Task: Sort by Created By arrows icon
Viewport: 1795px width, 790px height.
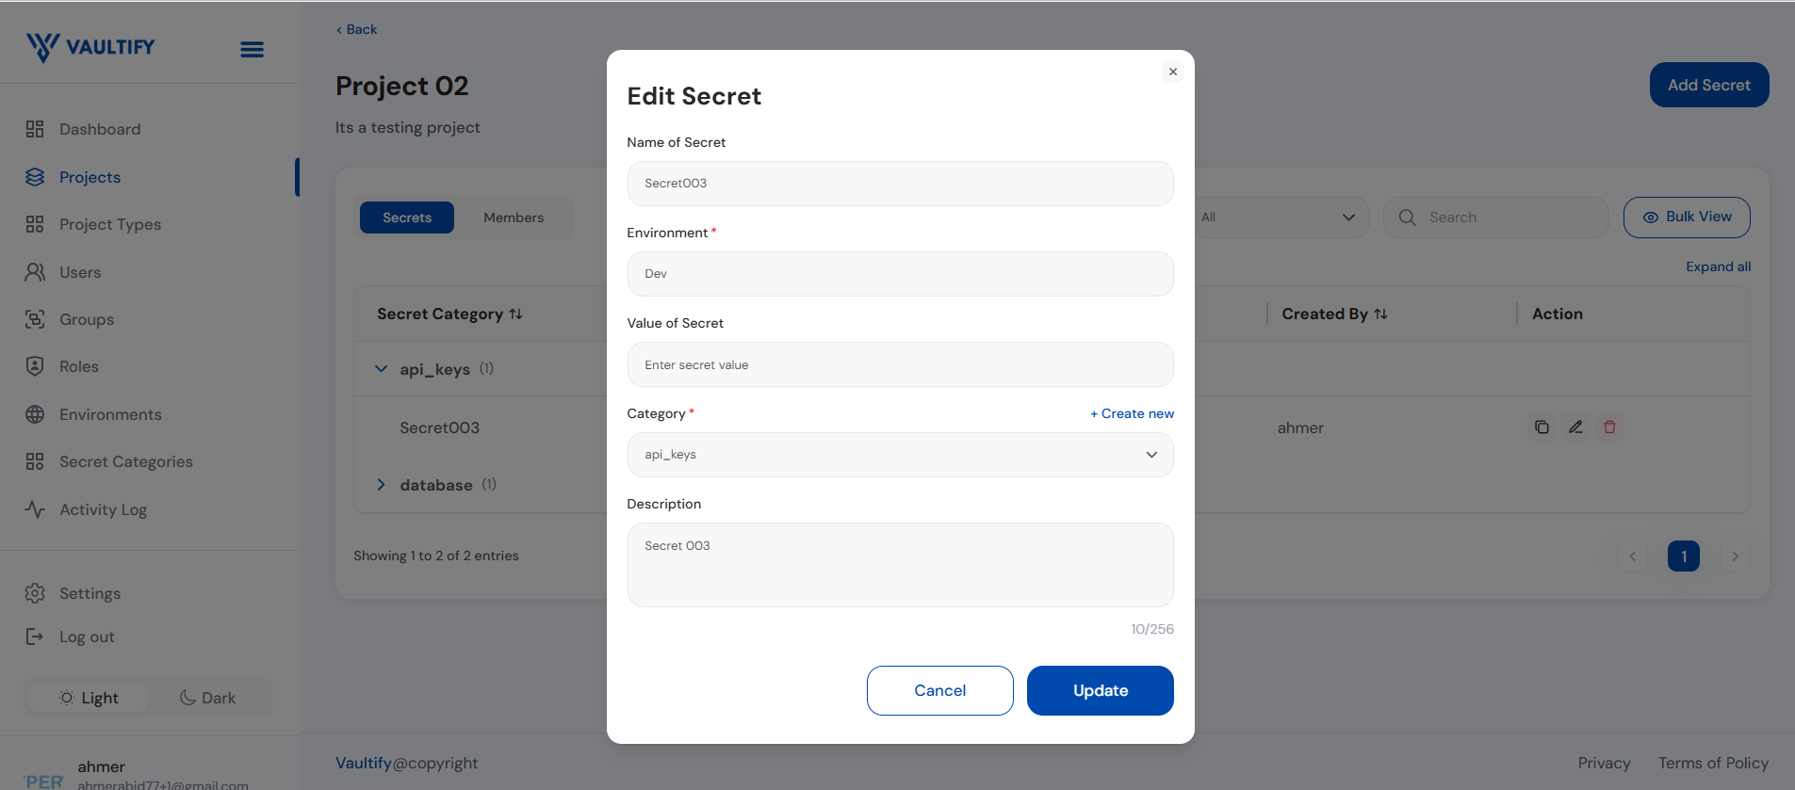Action: point(1380,314)
